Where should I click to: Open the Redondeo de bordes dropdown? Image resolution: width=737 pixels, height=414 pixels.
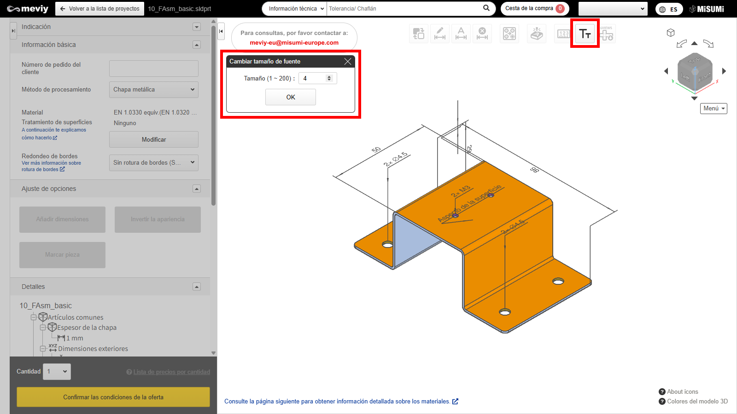click(x=153, y=162)
